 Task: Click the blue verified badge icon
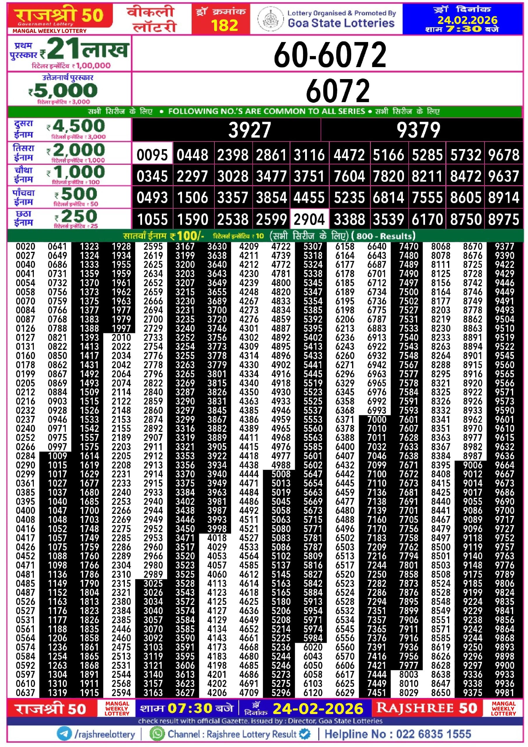305,734
